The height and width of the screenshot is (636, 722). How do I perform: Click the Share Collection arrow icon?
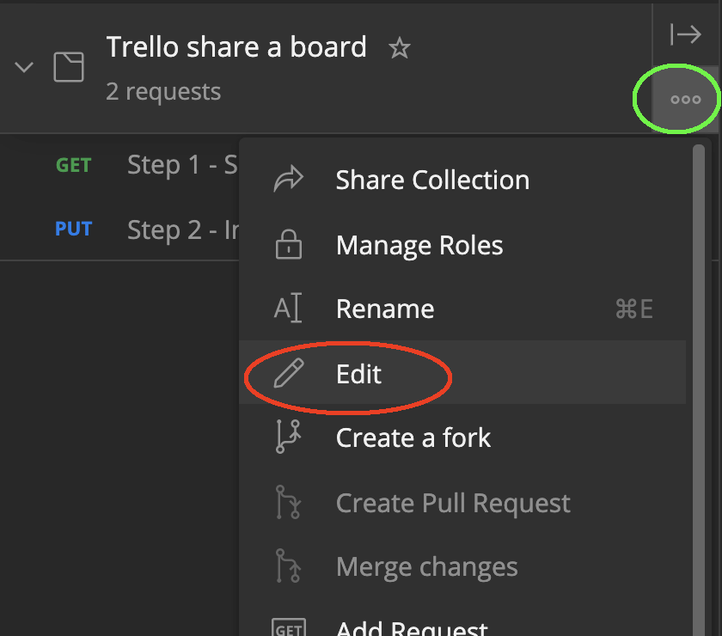[x=289, y=179]
